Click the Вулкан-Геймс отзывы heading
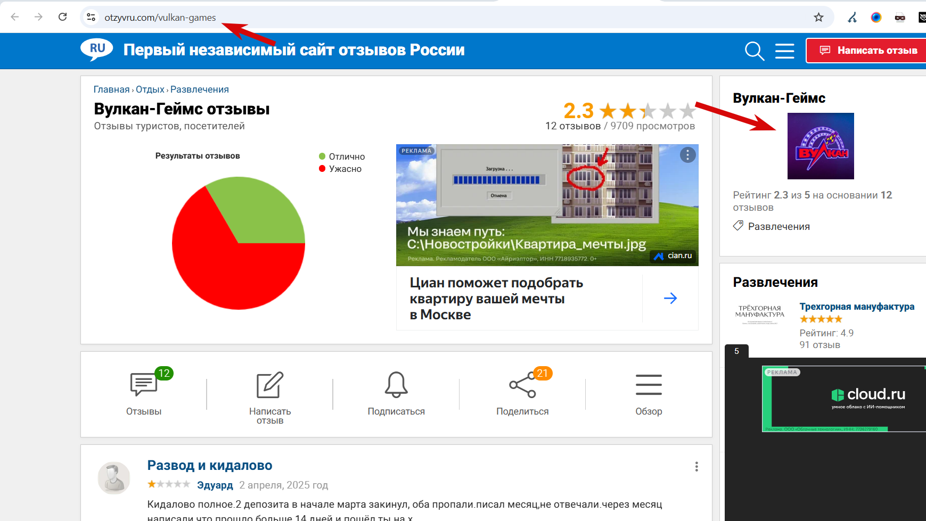This screenshot has height=521, width=926. point(182,109)
